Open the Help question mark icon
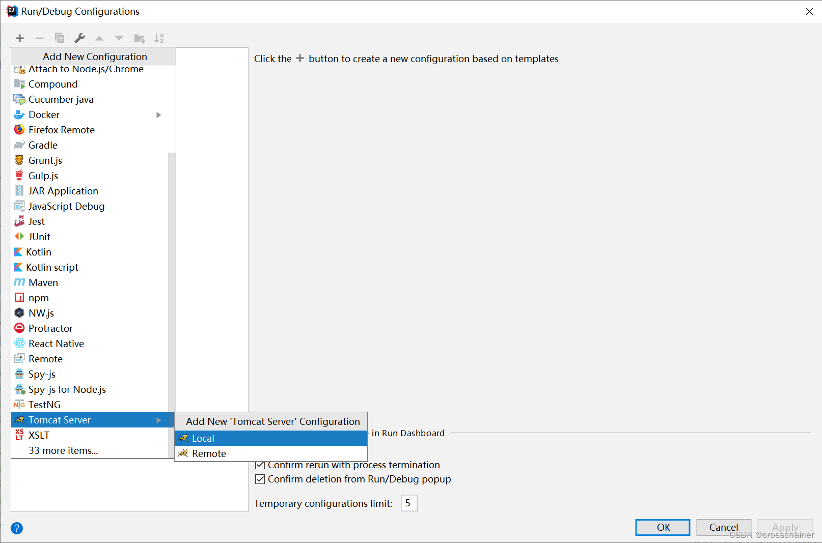The width and height of the screenshot is (822, 543). (17, 528)
